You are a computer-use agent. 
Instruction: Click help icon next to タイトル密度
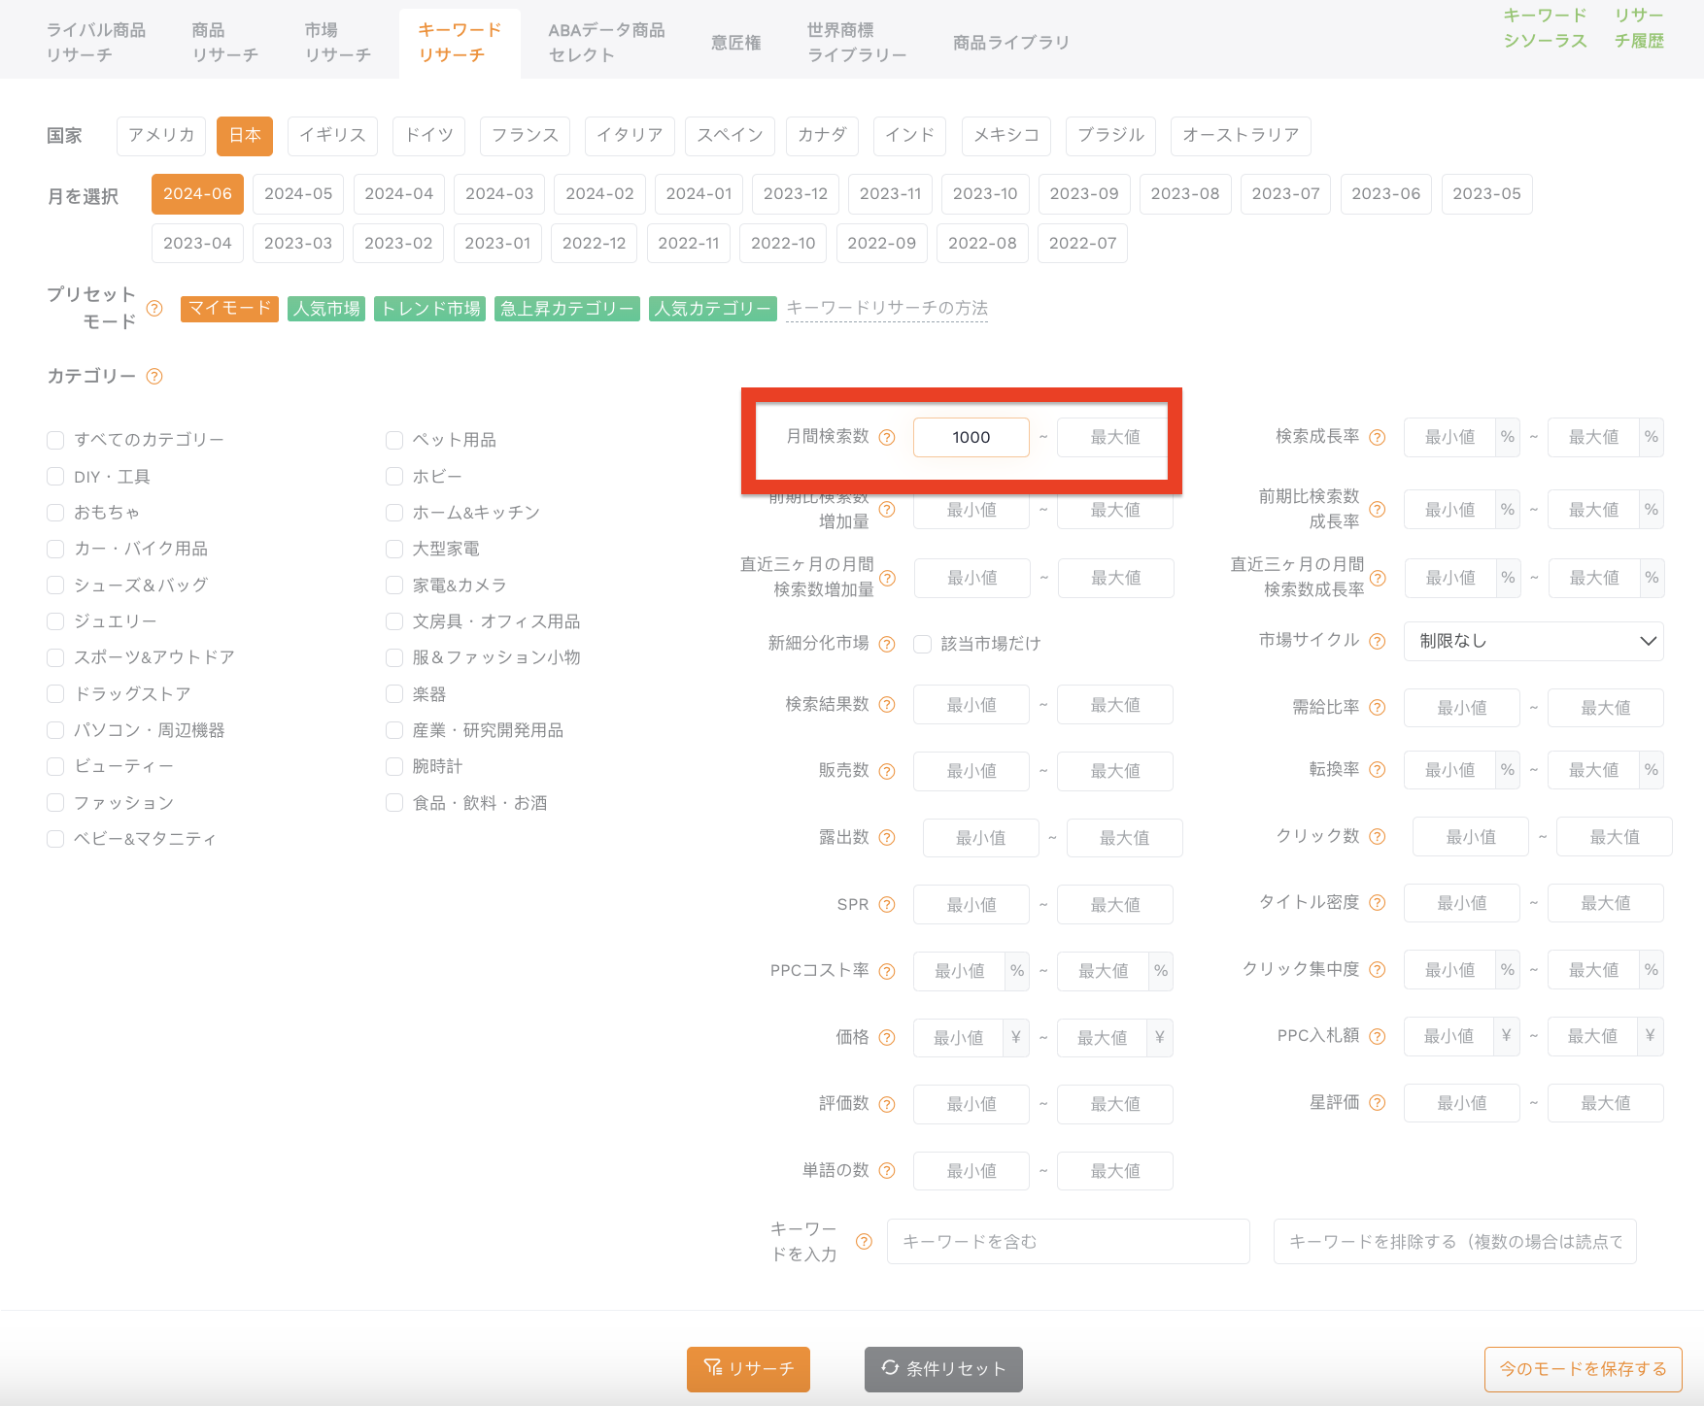click(1378, 903)
